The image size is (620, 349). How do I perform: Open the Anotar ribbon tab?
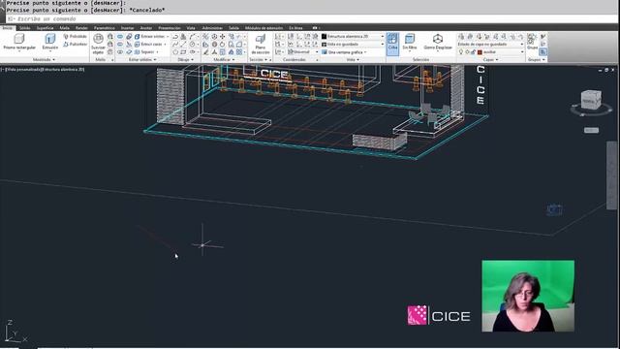coord(146,28)
